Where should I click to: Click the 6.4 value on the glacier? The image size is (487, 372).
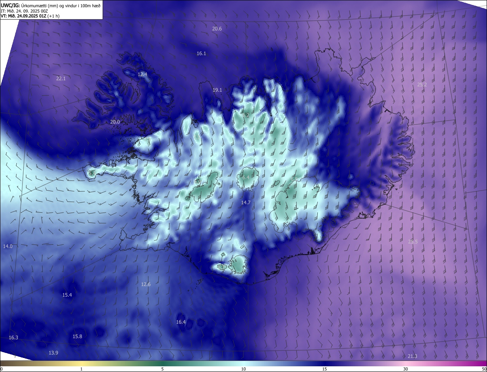(246, 178)
